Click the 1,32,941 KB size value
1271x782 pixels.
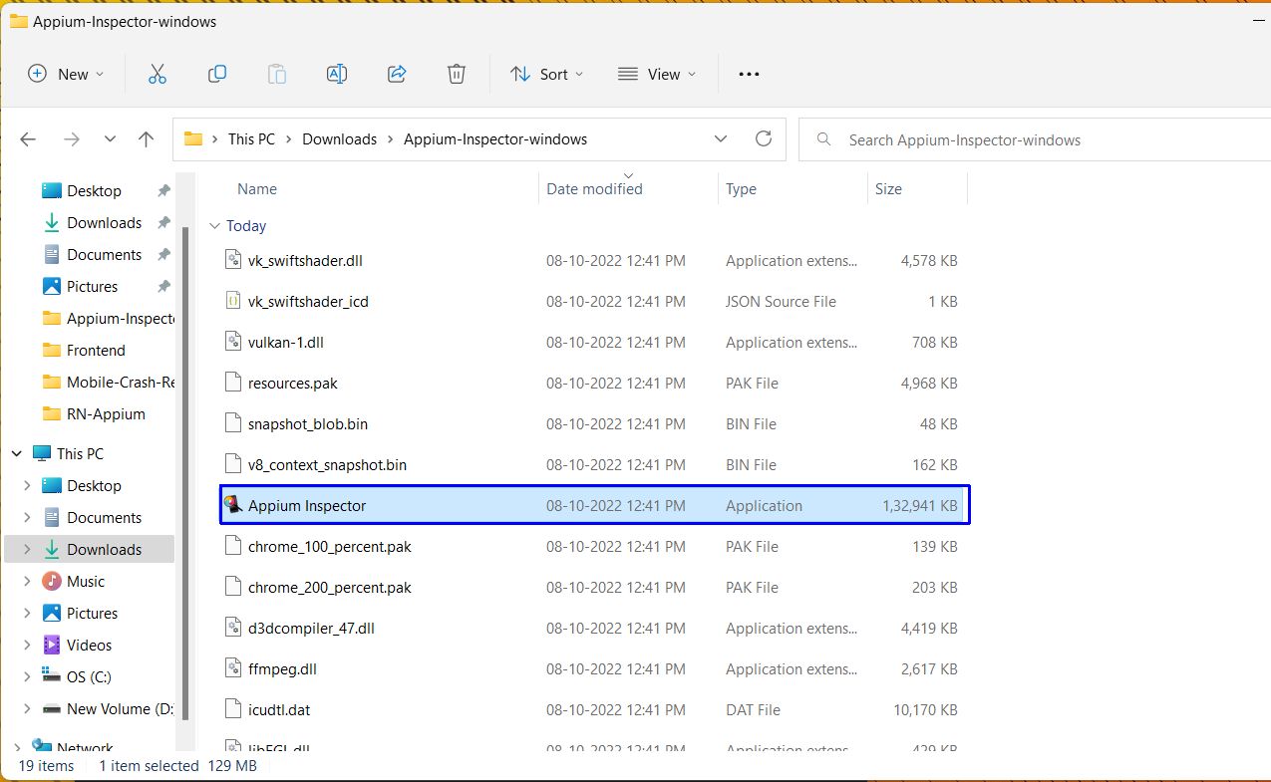[919, 505]
